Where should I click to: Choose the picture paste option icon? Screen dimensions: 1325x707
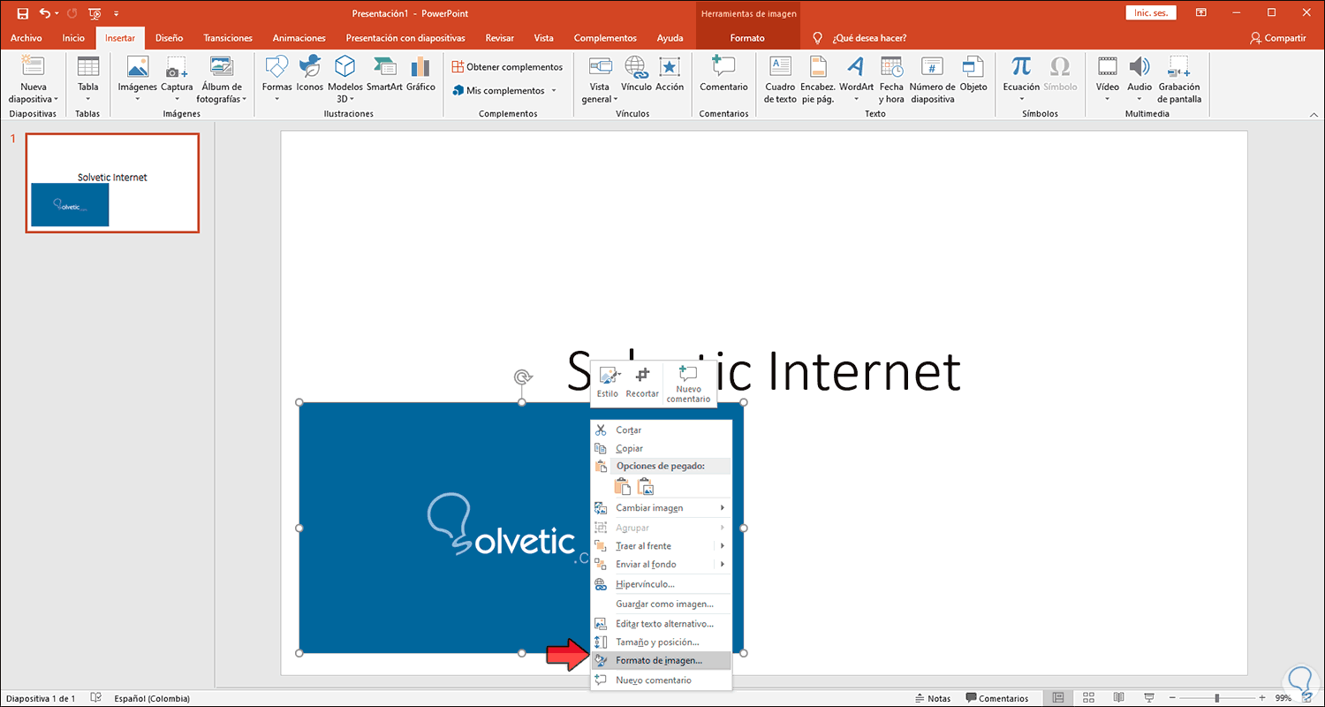click(647, 485)
